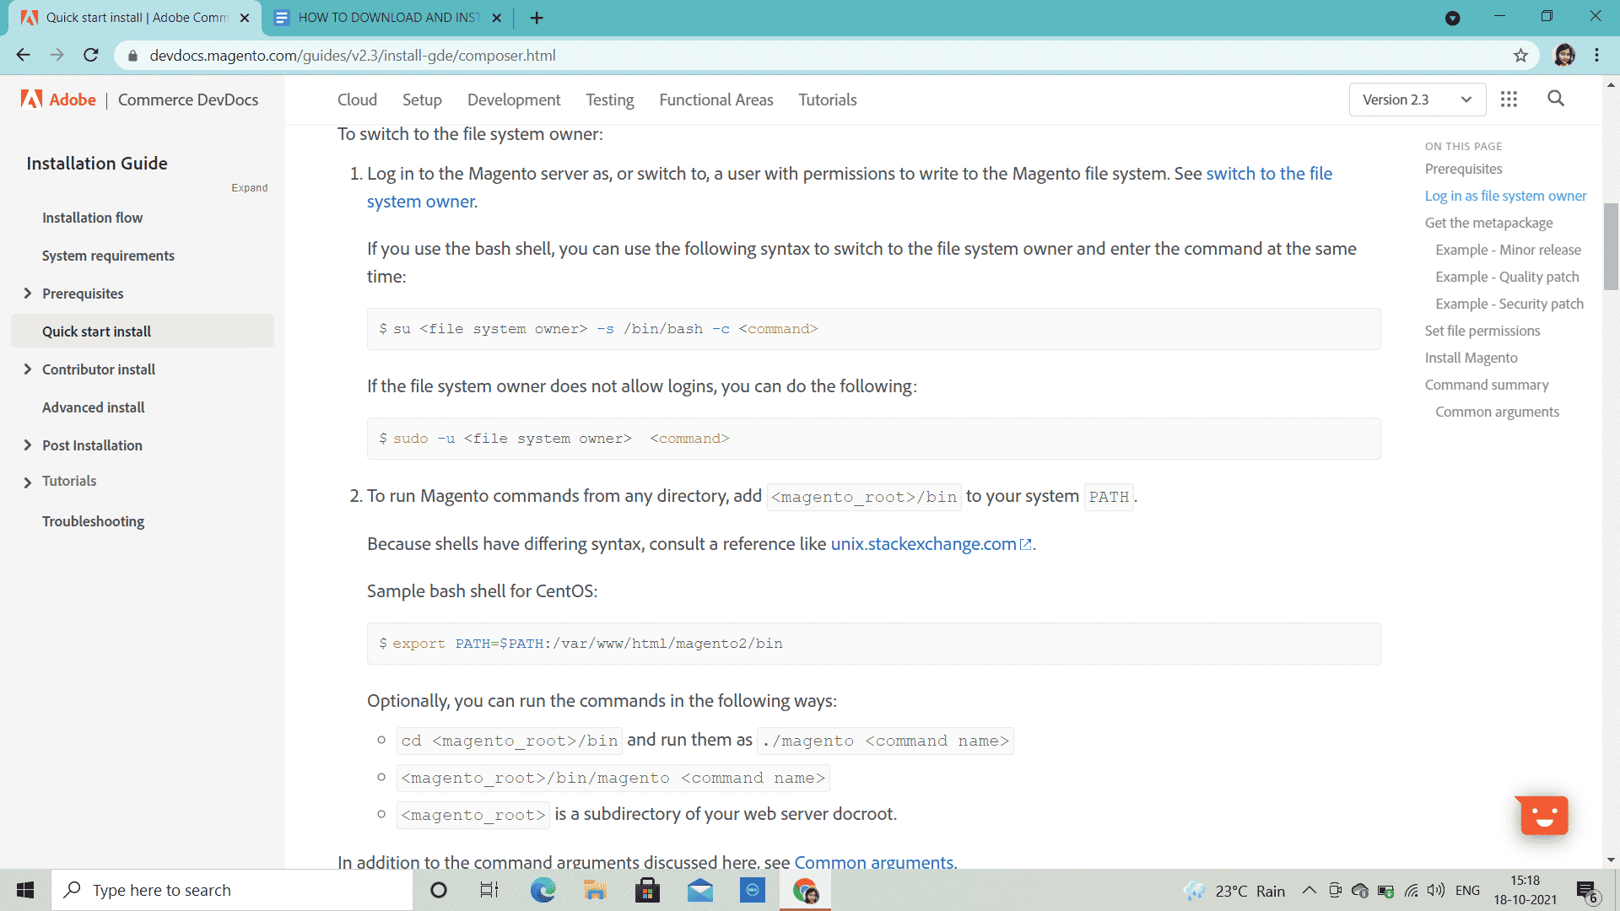Go to Installation flow in the sidebar
The width and height of the screenshot is (1620, 911).
93,217
